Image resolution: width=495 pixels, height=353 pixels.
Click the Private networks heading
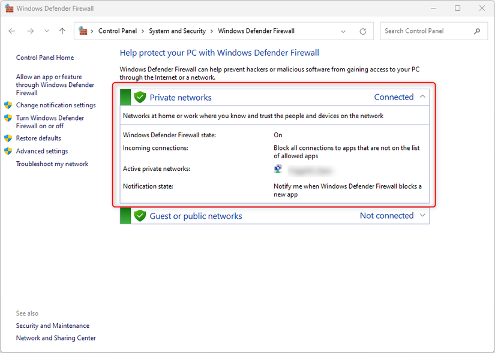click(181, 98)
